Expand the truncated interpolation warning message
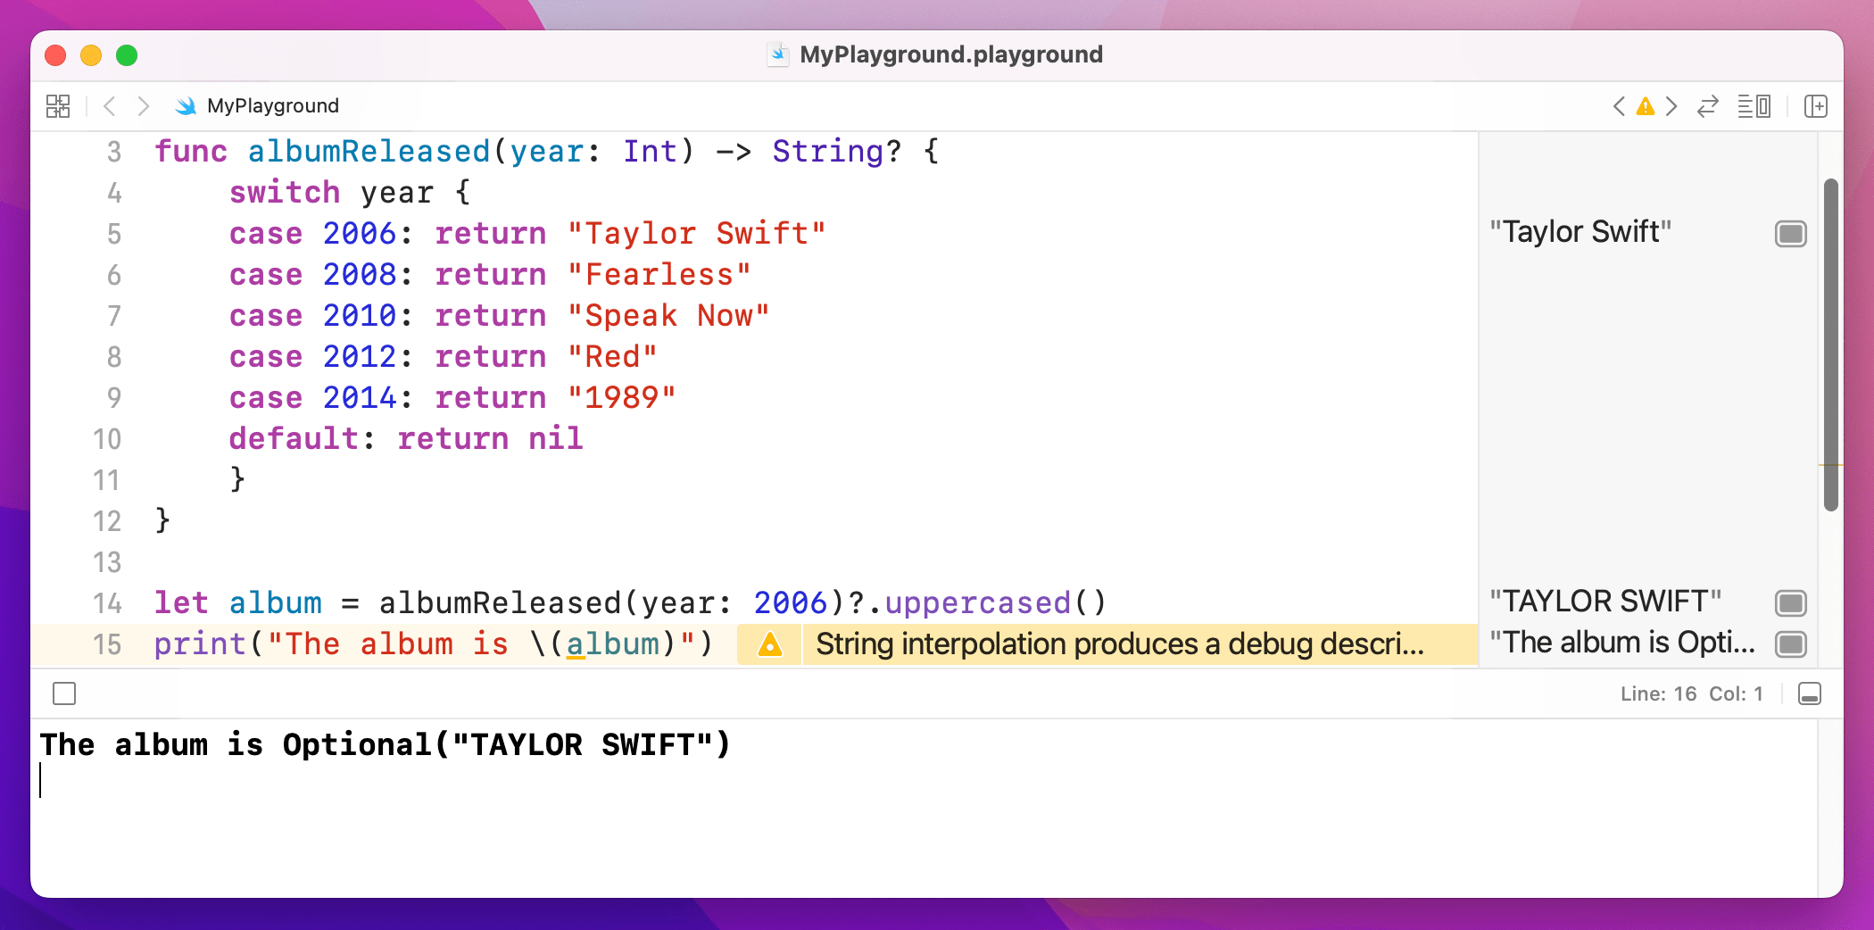1874x930 pixels. click(1120, 644)
